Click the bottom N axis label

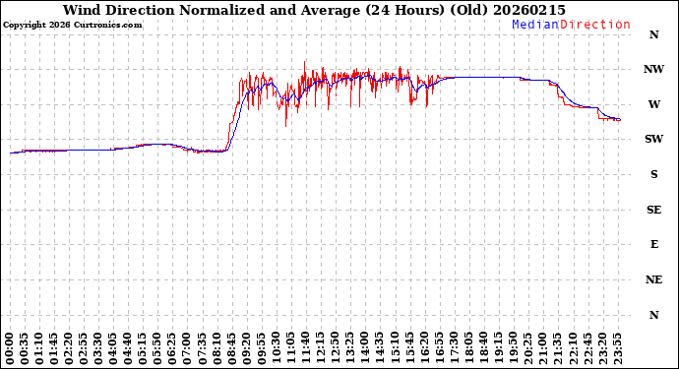[653, 315]
